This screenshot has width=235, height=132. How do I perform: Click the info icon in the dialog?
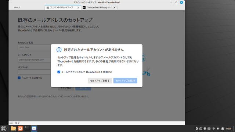coord(59,50)
